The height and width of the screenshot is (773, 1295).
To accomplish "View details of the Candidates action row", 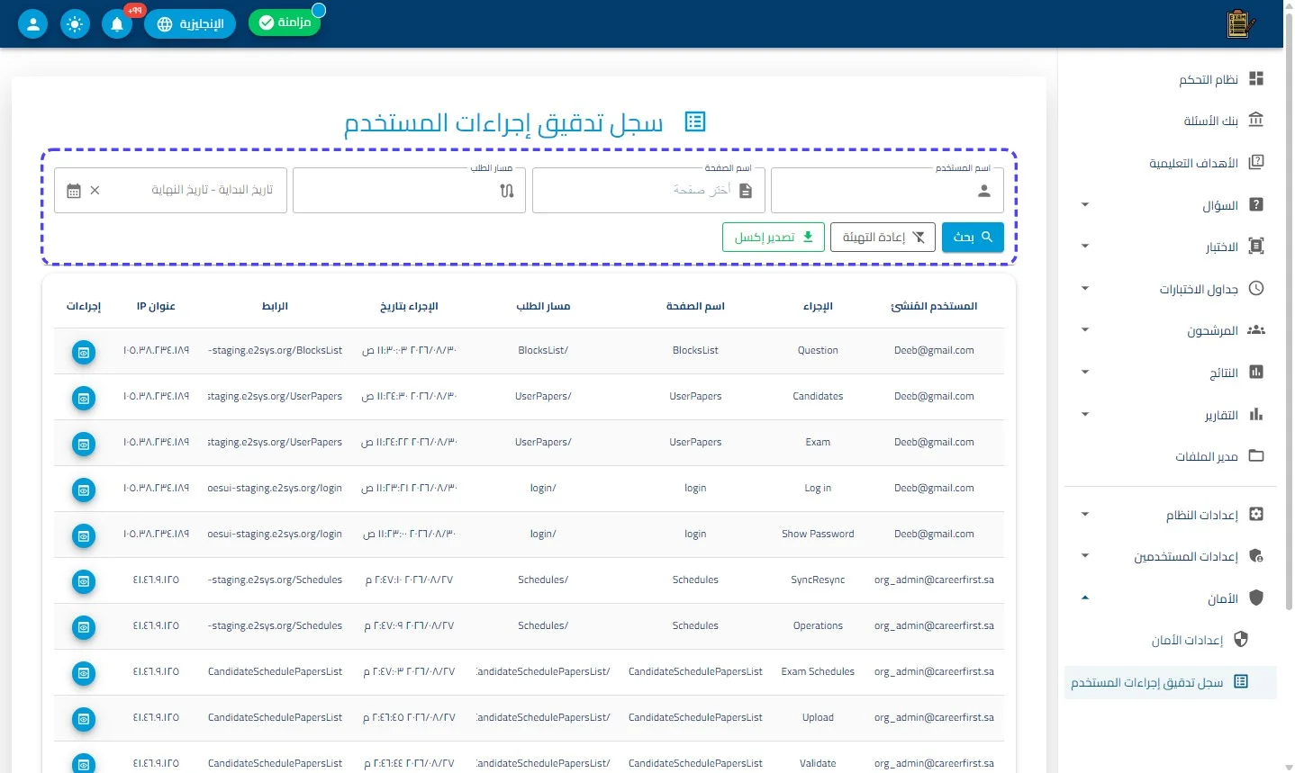I will pos(84,398).
